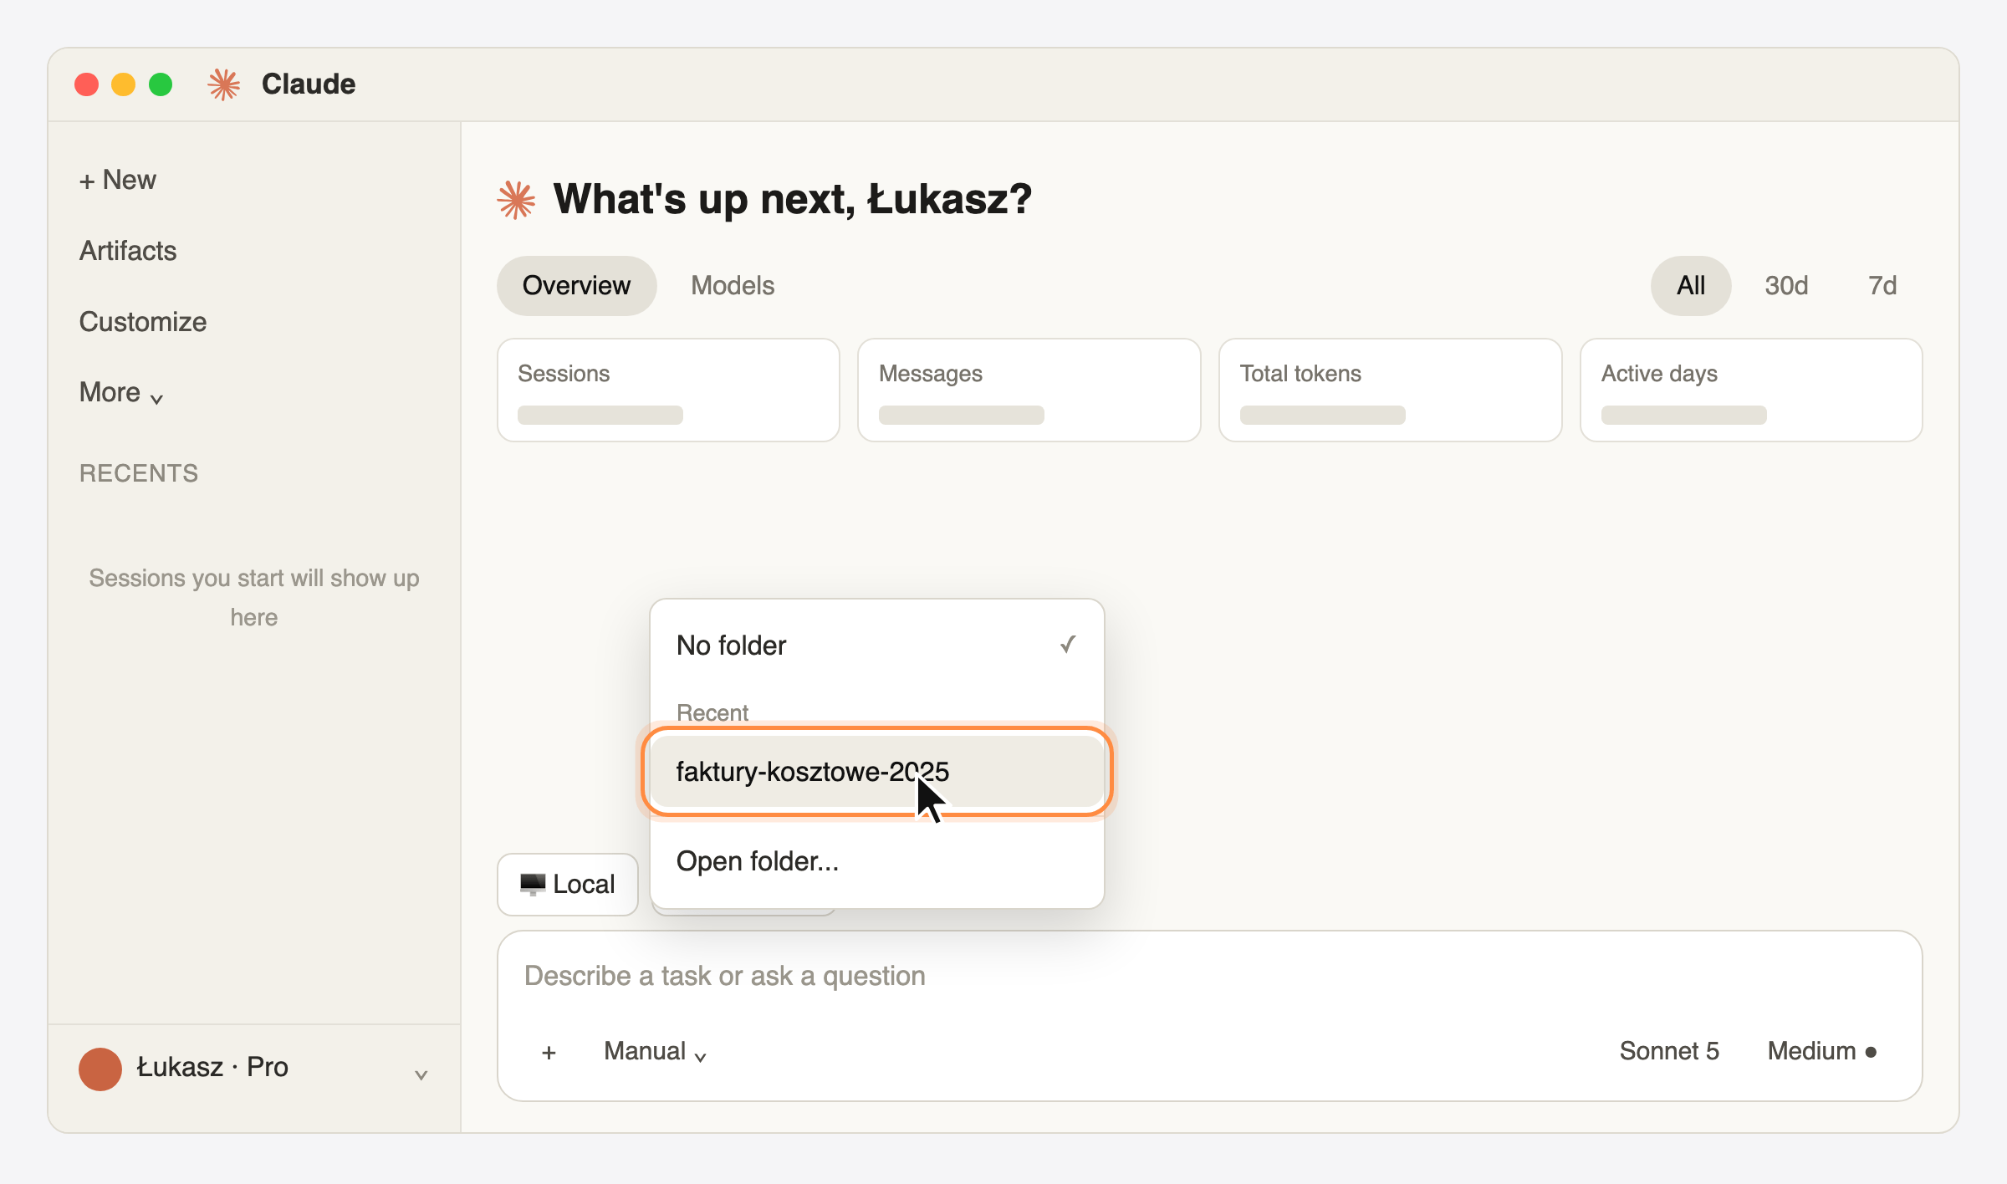Open the Manual mode dropdown
Image resolution: width=2007 pixels, height=1184 pixels.
[656, 1052]
